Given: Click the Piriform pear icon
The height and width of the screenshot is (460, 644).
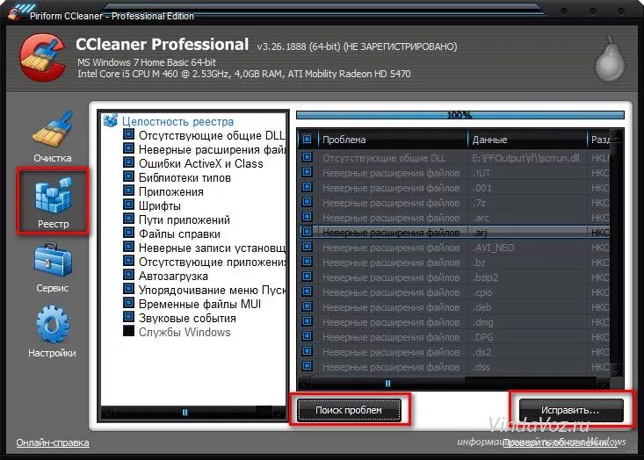Looking at the screenshot, I should 611,60.
